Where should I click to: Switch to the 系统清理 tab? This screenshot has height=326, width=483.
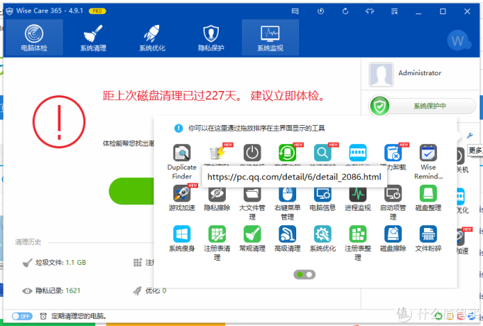coord(93,38)
